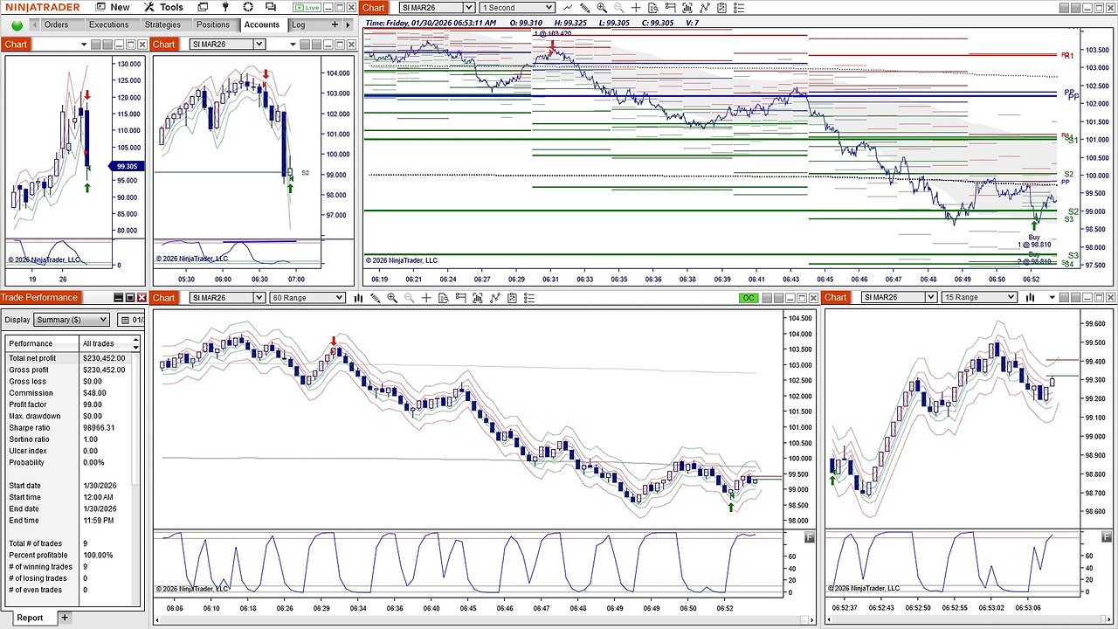
Task: Add a new tab beside Report
Action: click(64, 618)
